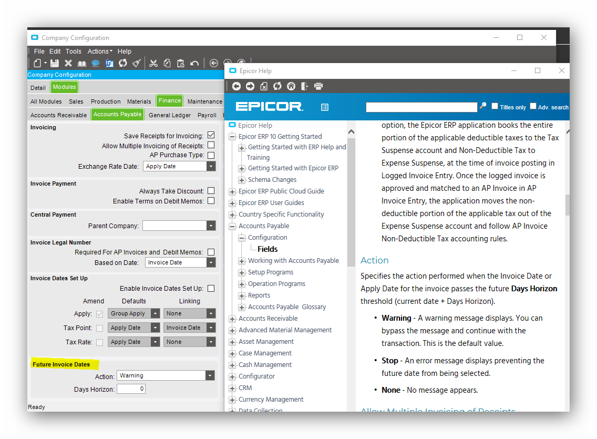
Task: Check Enable Invoice Dates Set Up
Action: click(x=211, y=289)
